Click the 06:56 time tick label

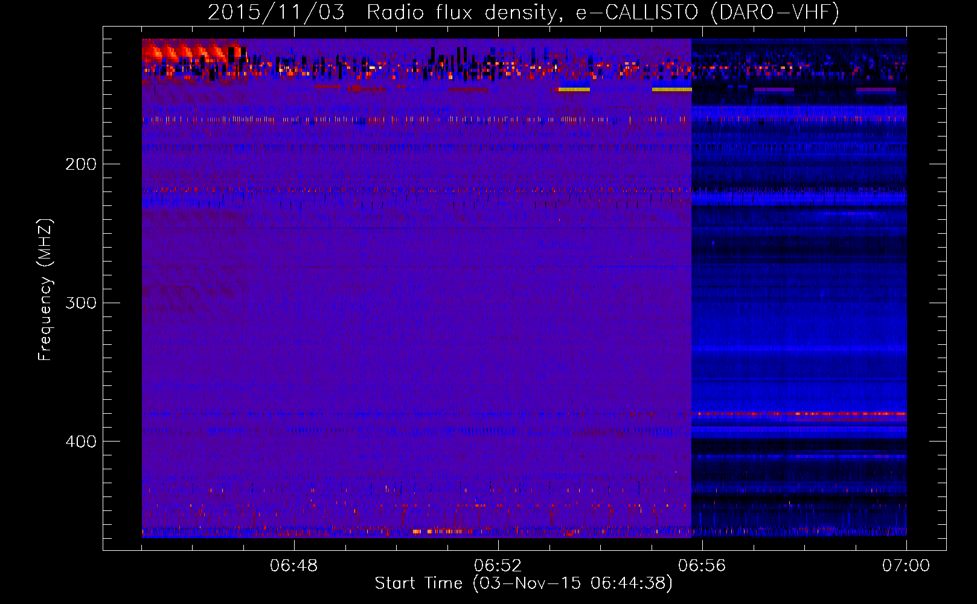702,566
